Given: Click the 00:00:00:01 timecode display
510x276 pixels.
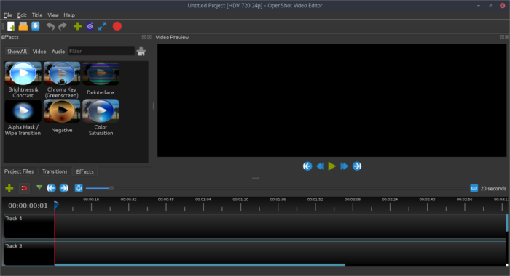Looking at the screenshot, I should coord(28,206).
